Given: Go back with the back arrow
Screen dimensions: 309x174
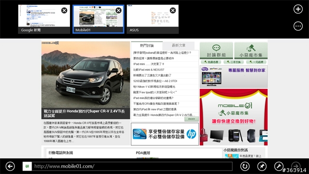Looking at the screenshot, I should point(10,166).
